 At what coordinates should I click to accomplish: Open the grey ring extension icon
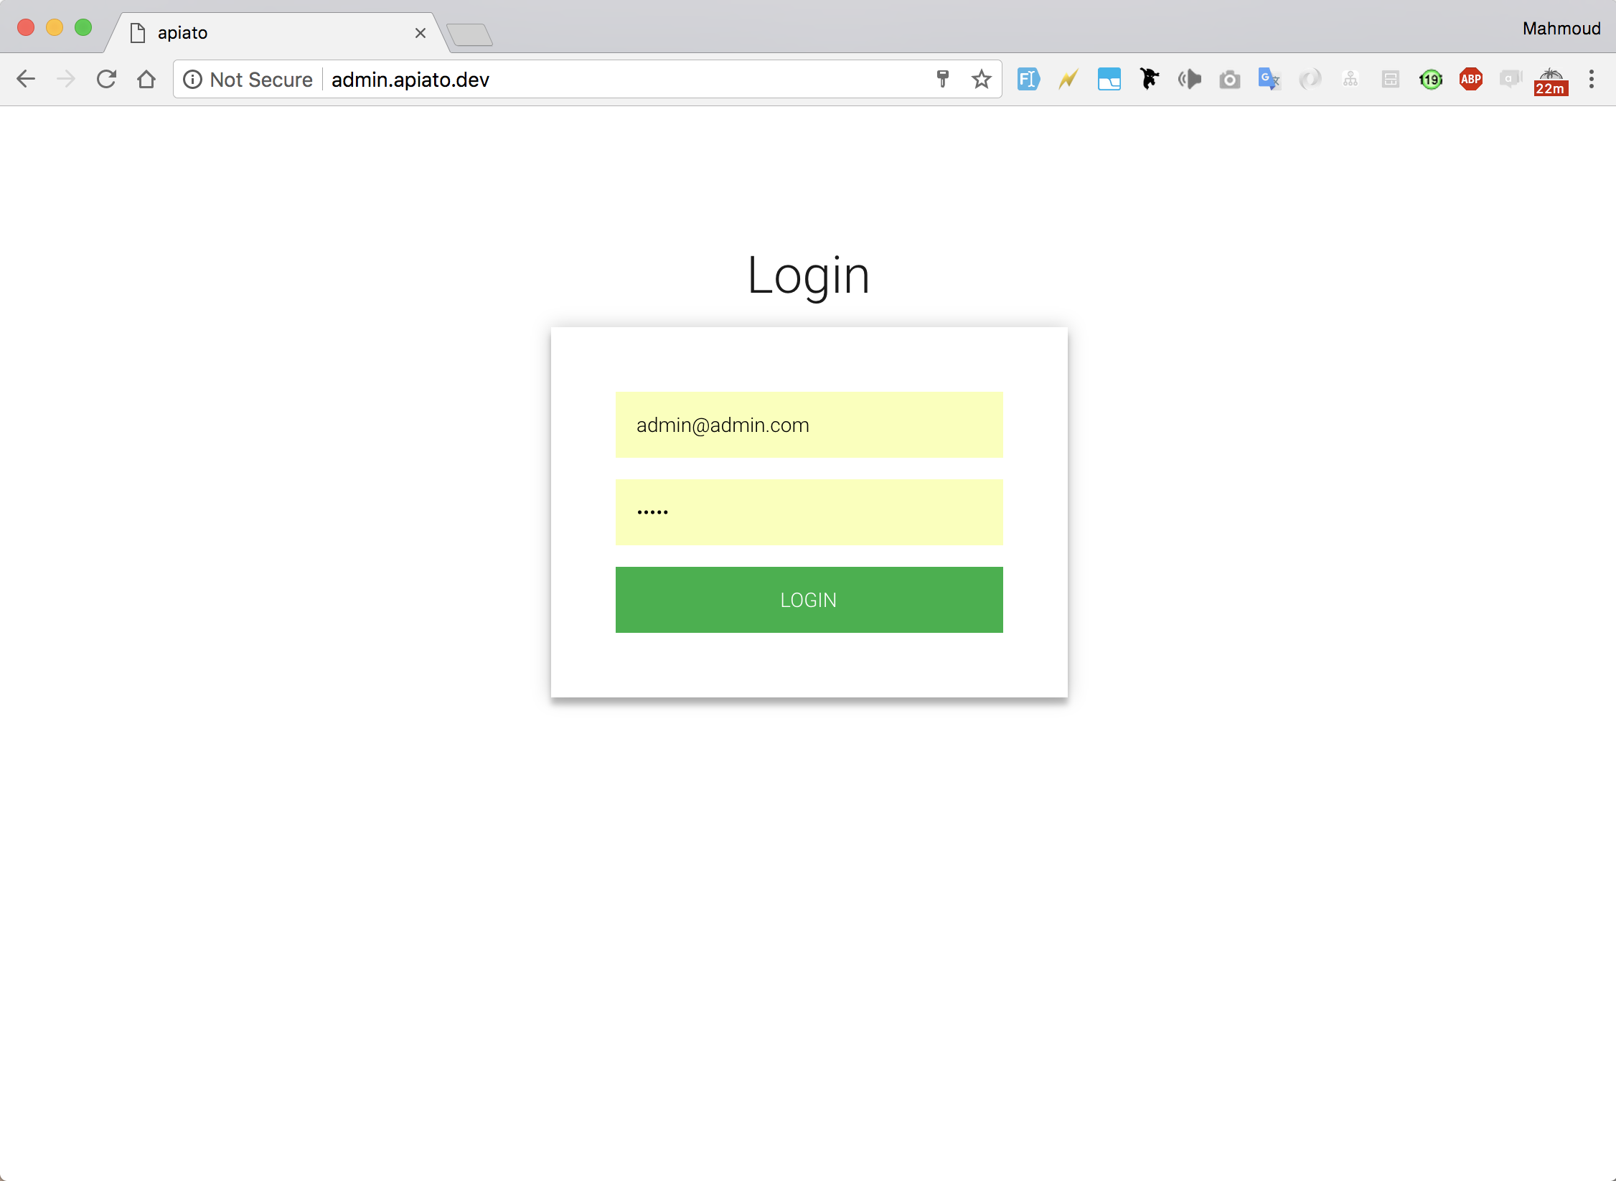pos(1310,79)
